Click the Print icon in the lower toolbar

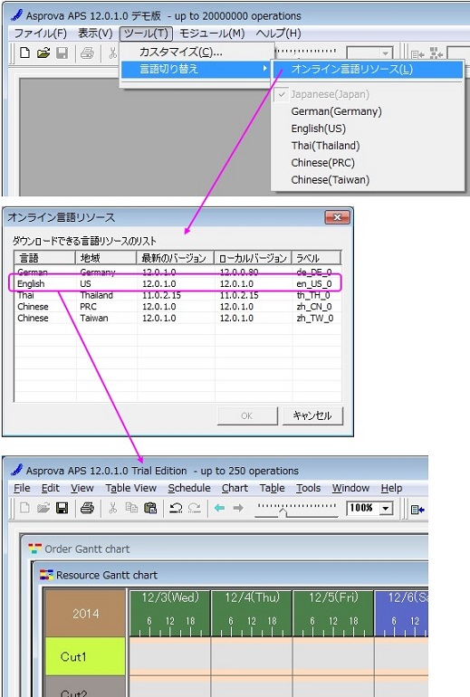(87, 508)
